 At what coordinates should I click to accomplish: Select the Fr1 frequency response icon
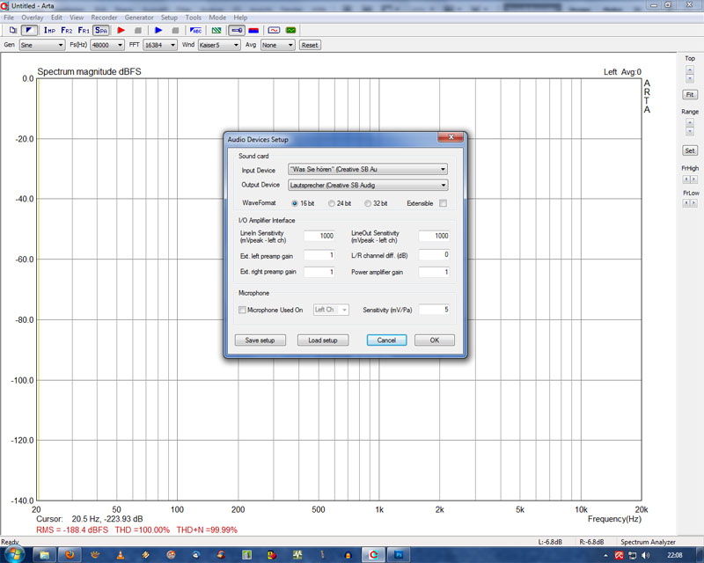tap(84, 30)
